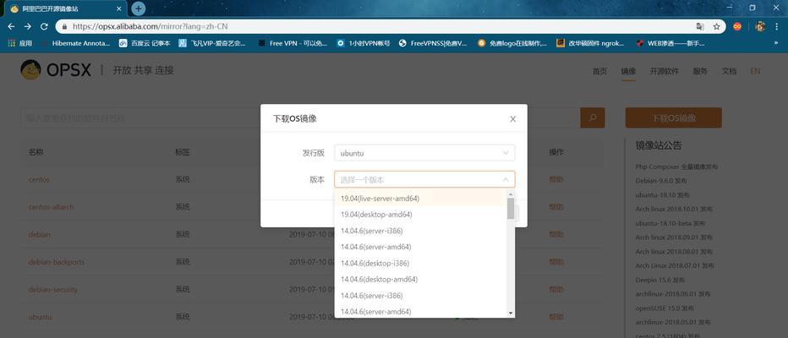788x338 pixels.
Task: Open FreeVPNSS bookmark
Action: (433, 43)
